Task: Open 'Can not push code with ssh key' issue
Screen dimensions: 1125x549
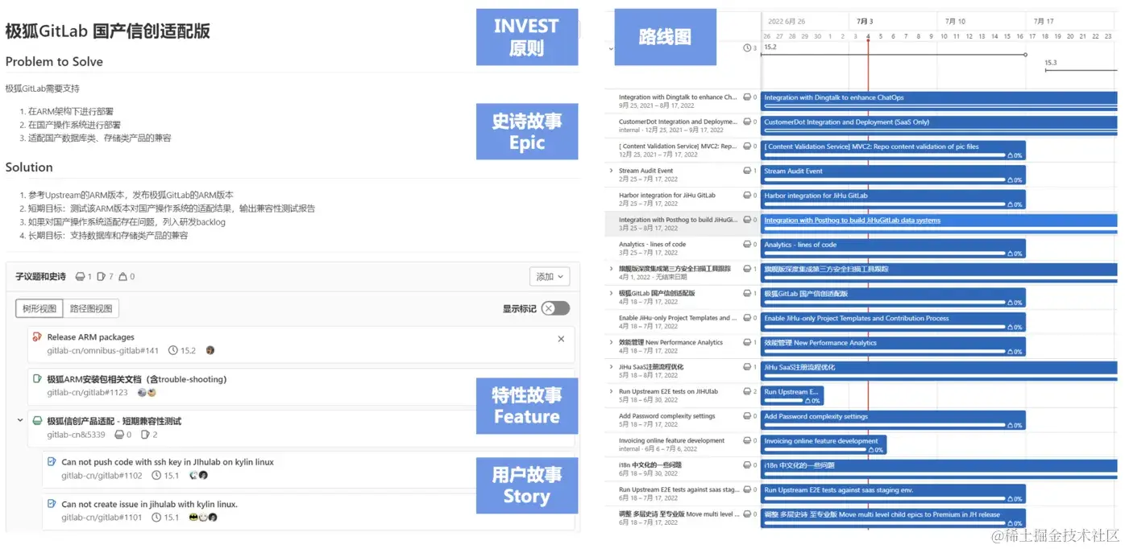Action: 168,462
